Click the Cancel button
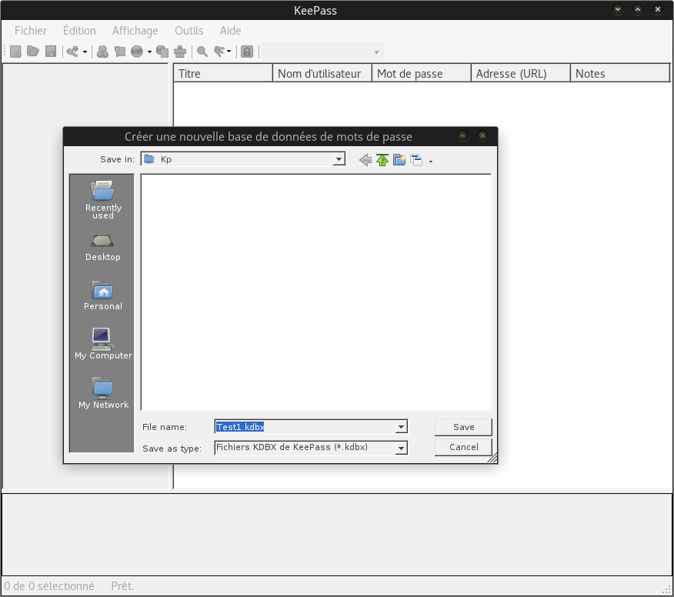 (463, 447)
